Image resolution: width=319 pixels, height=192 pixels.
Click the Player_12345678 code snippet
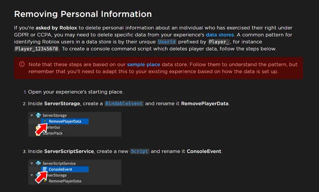(x=37, y=49)
